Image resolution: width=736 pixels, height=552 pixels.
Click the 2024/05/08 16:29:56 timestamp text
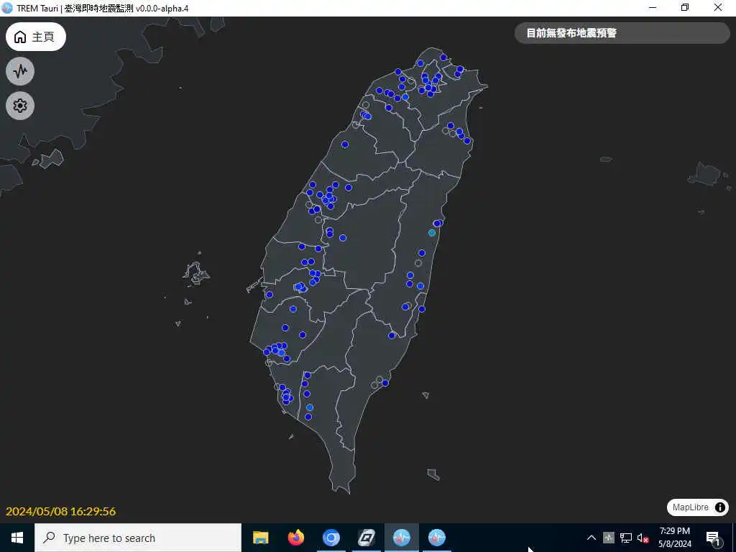[x=60, y=511]
